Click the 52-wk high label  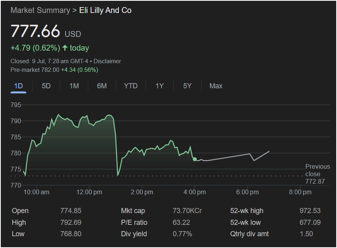pos(247,211)
